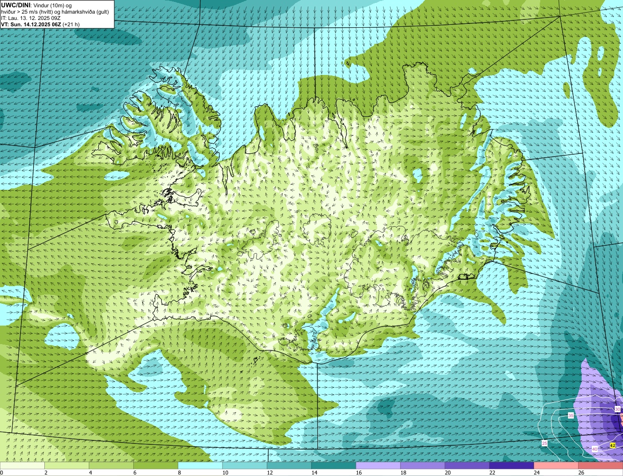This screenshot has height=476, width=623.
Task: Click the 2–4 m/s light green legend swatch
Action: pos(67,465)
